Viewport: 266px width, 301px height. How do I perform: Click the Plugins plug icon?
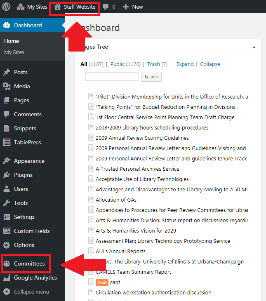[7, 175]
